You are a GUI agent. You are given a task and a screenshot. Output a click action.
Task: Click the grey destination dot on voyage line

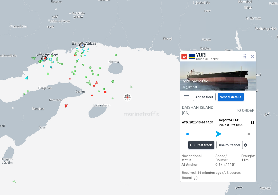point(249,134)
